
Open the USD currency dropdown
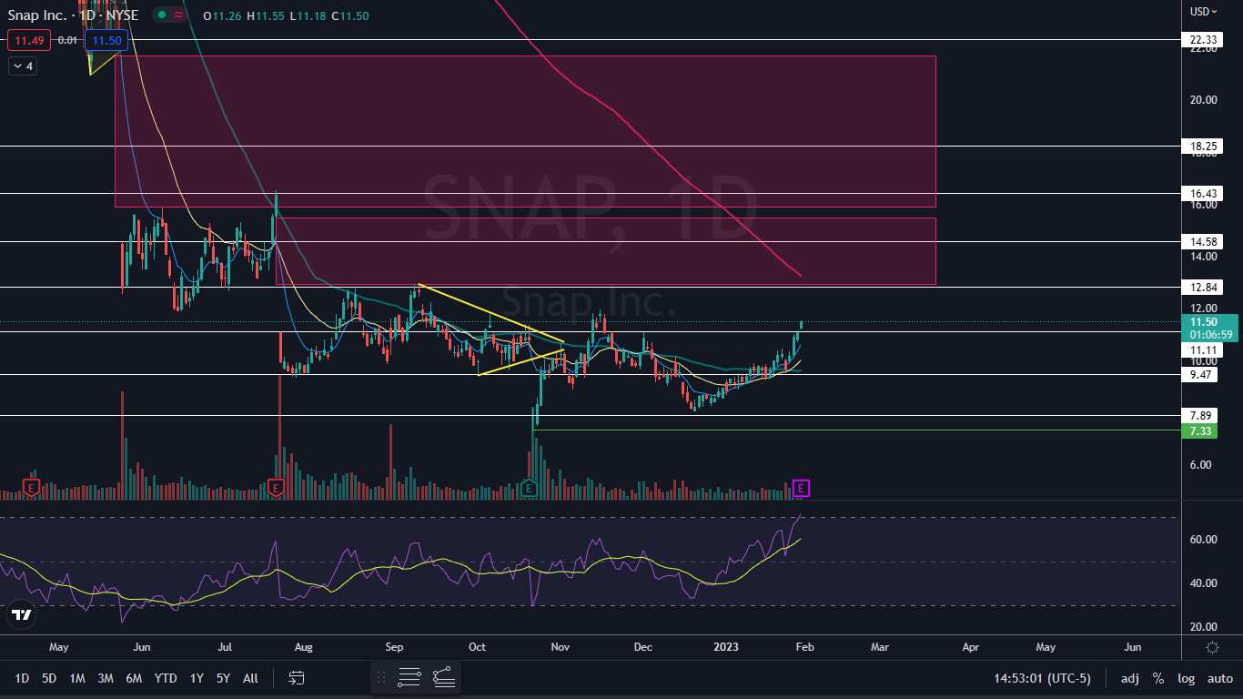pyautogui.click(x=1205, y=12)
